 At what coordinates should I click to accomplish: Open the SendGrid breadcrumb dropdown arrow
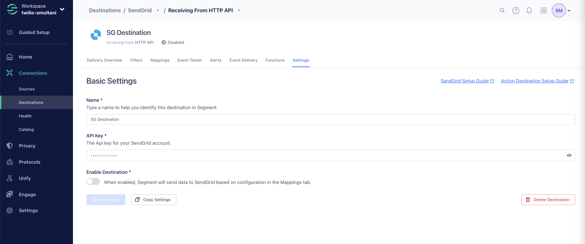pyautogui.click(x=158, y=10)
